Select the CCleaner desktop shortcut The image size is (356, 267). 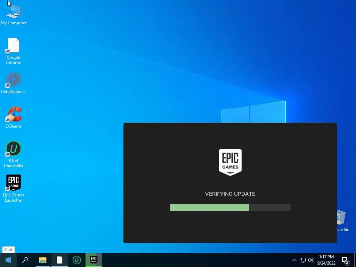click(x=14, y=118)
